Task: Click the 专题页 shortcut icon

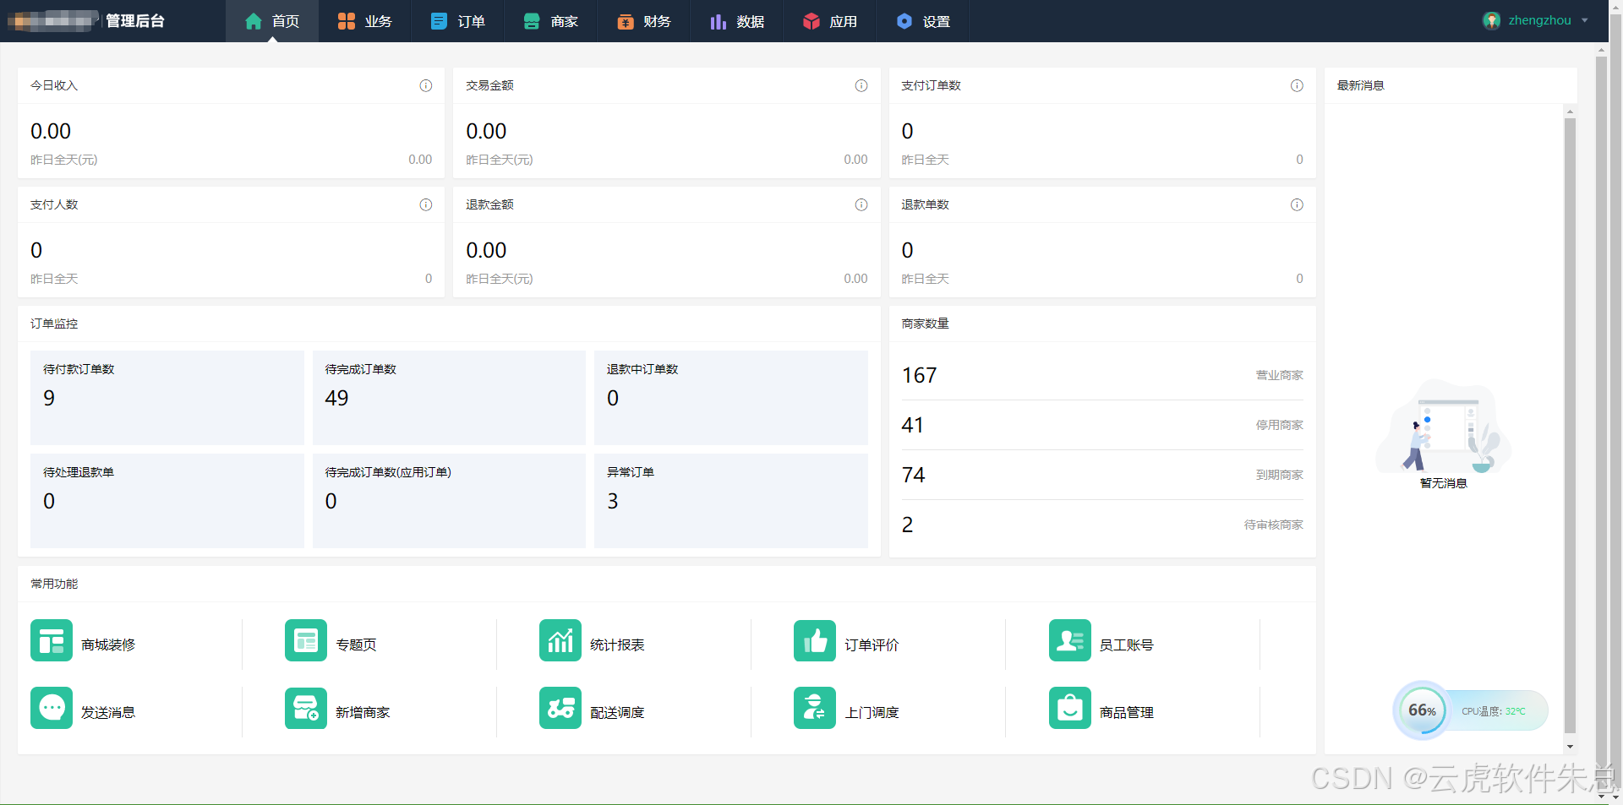Action: (x=306, y=640)
